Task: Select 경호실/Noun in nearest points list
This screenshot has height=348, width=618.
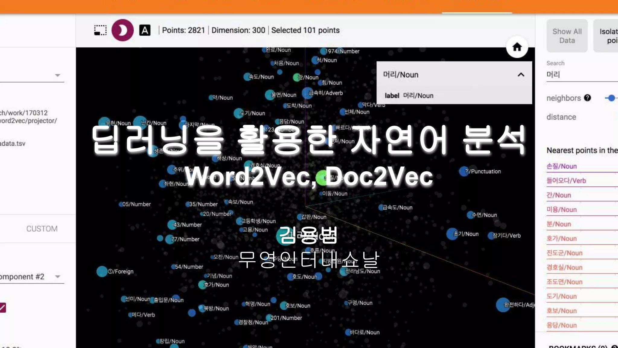Action: (564, 267)
